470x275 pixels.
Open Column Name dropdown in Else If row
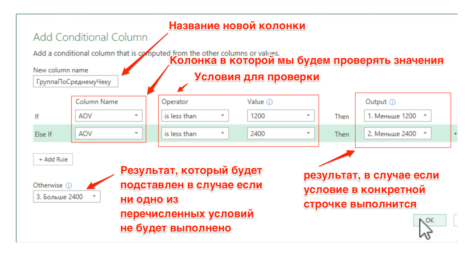point(108,134)
